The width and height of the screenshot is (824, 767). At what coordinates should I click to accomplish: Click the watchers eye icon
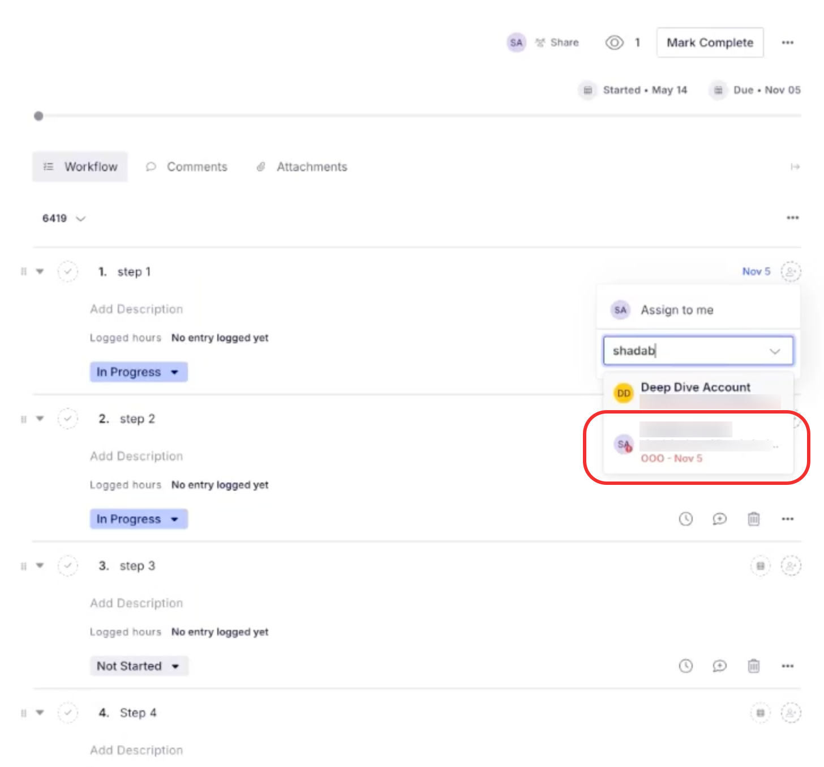(614, 42)
